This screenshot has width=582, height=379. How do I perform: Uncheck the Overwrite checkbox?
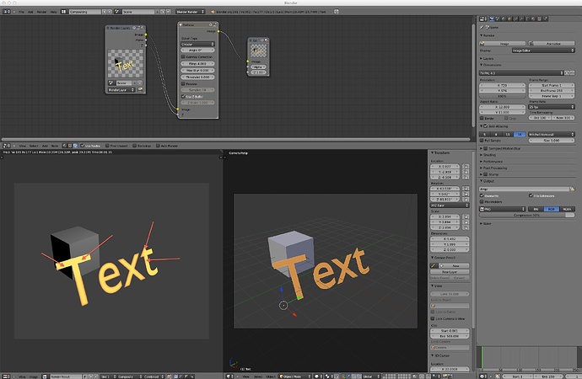(x=482, y=195)
